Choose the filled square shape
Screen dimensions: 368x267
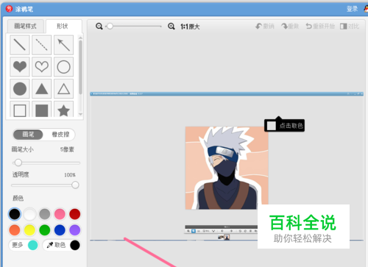pyautogui.click(x=41, y=109)
